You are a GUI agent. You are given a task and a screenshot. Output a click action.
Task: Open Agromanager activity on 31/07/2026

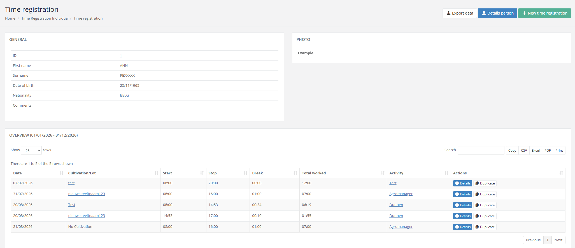[x=401, y=194]
